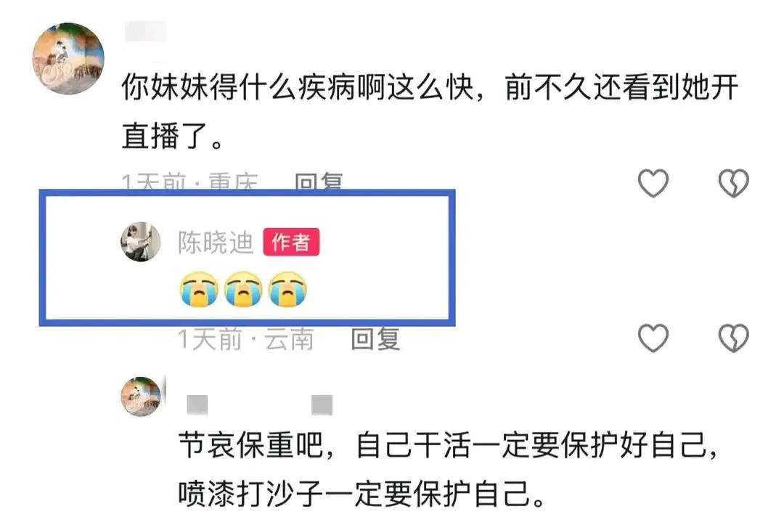
Task: Click the red 作者 badge
Action: point(291,243)
